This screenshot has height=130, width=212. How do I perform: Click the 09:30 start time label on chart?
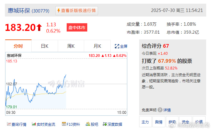coord(11,113)
